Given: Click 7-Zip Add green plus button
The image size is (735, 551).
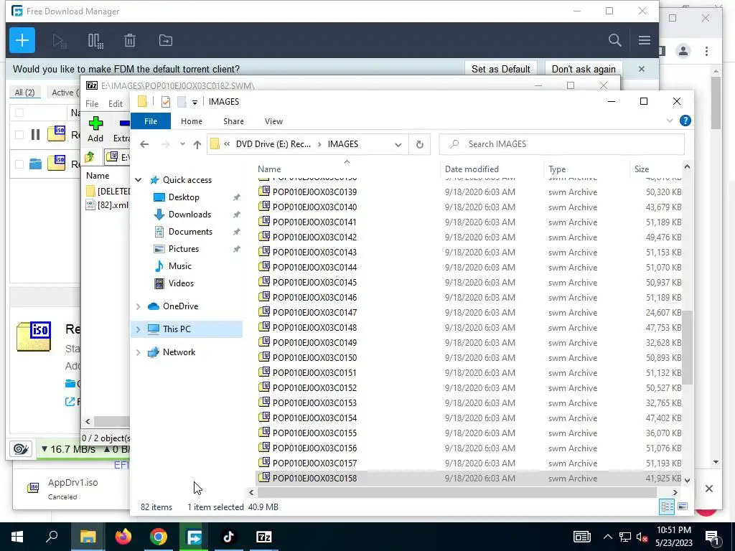Looking at the screenshot, I should point(95,129).
